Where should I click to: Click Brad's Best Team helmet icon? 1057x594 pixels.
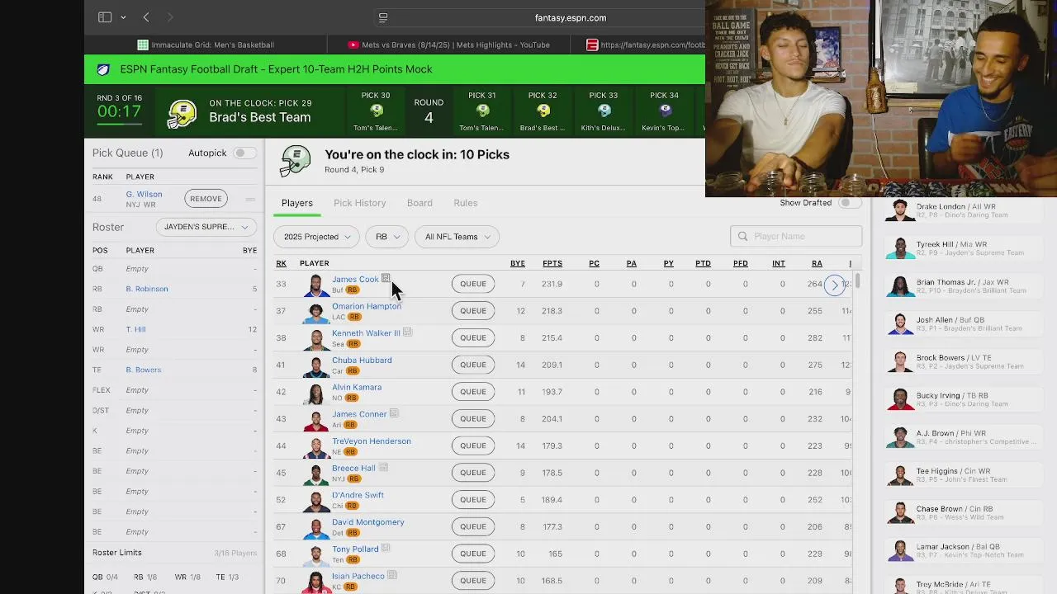click(x=182, y=113)
